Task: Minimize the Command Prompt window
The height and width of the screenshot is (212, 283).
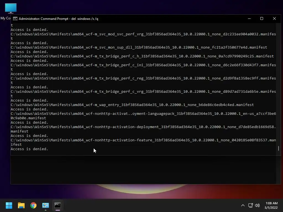Action: click(249, 18)
